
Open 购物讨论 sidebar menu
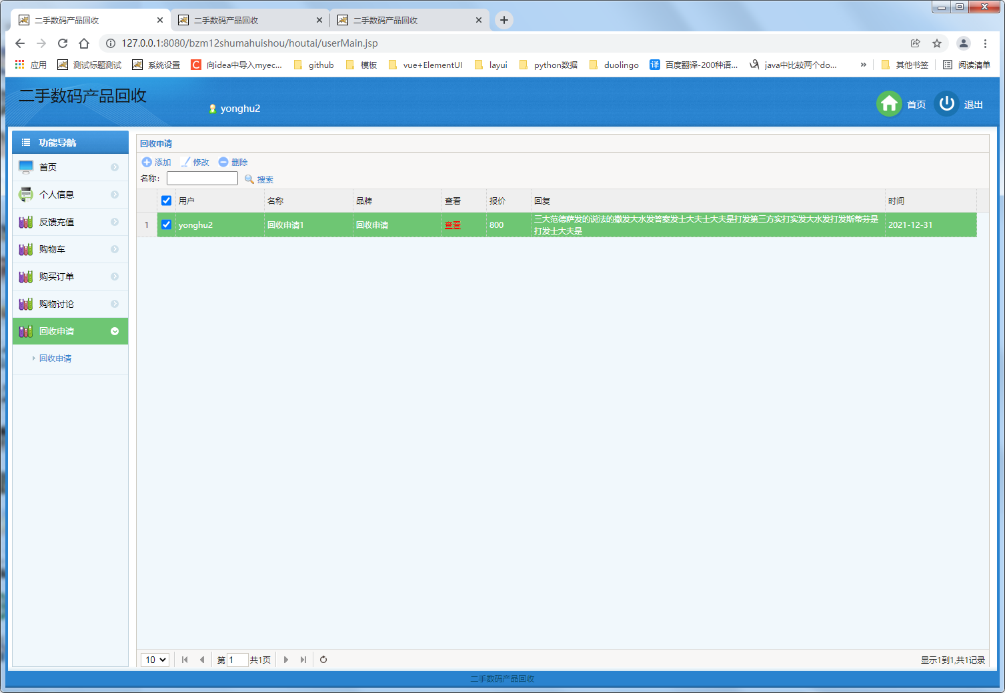point(70,304)
